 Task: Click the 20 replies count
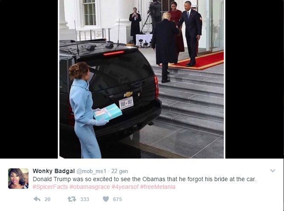click(x=48, y=199)
